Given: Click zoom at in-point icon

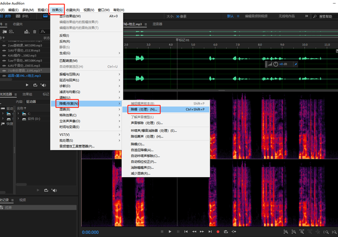Looking at the screenshot, I should [326, 232].
